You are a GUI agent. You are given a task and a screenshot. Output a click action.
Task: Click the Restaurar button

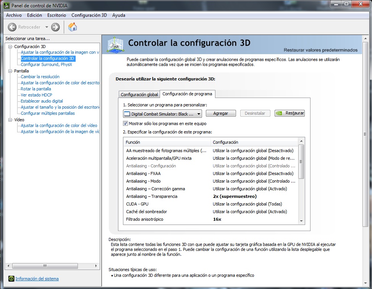(x=290, y=113)
